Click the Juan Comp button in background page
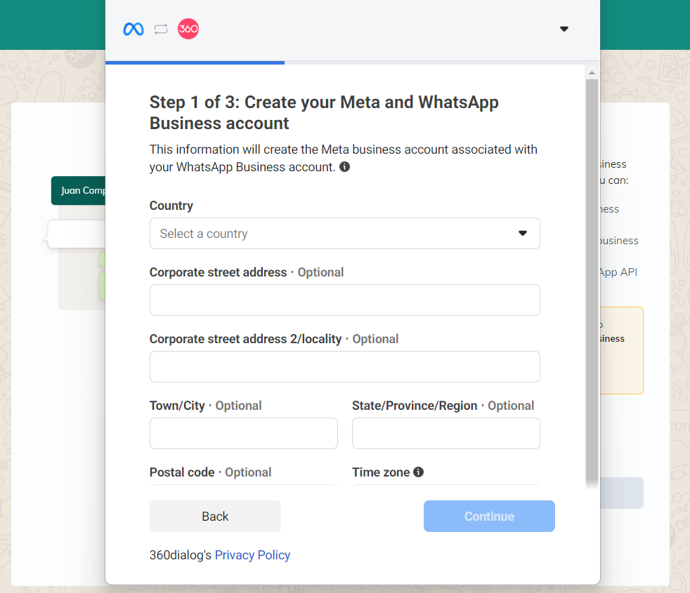This screenshot has height=593, width=690. coord(78,191)
